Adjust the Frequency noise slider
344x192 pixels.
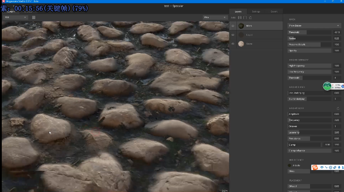[310, 120]
